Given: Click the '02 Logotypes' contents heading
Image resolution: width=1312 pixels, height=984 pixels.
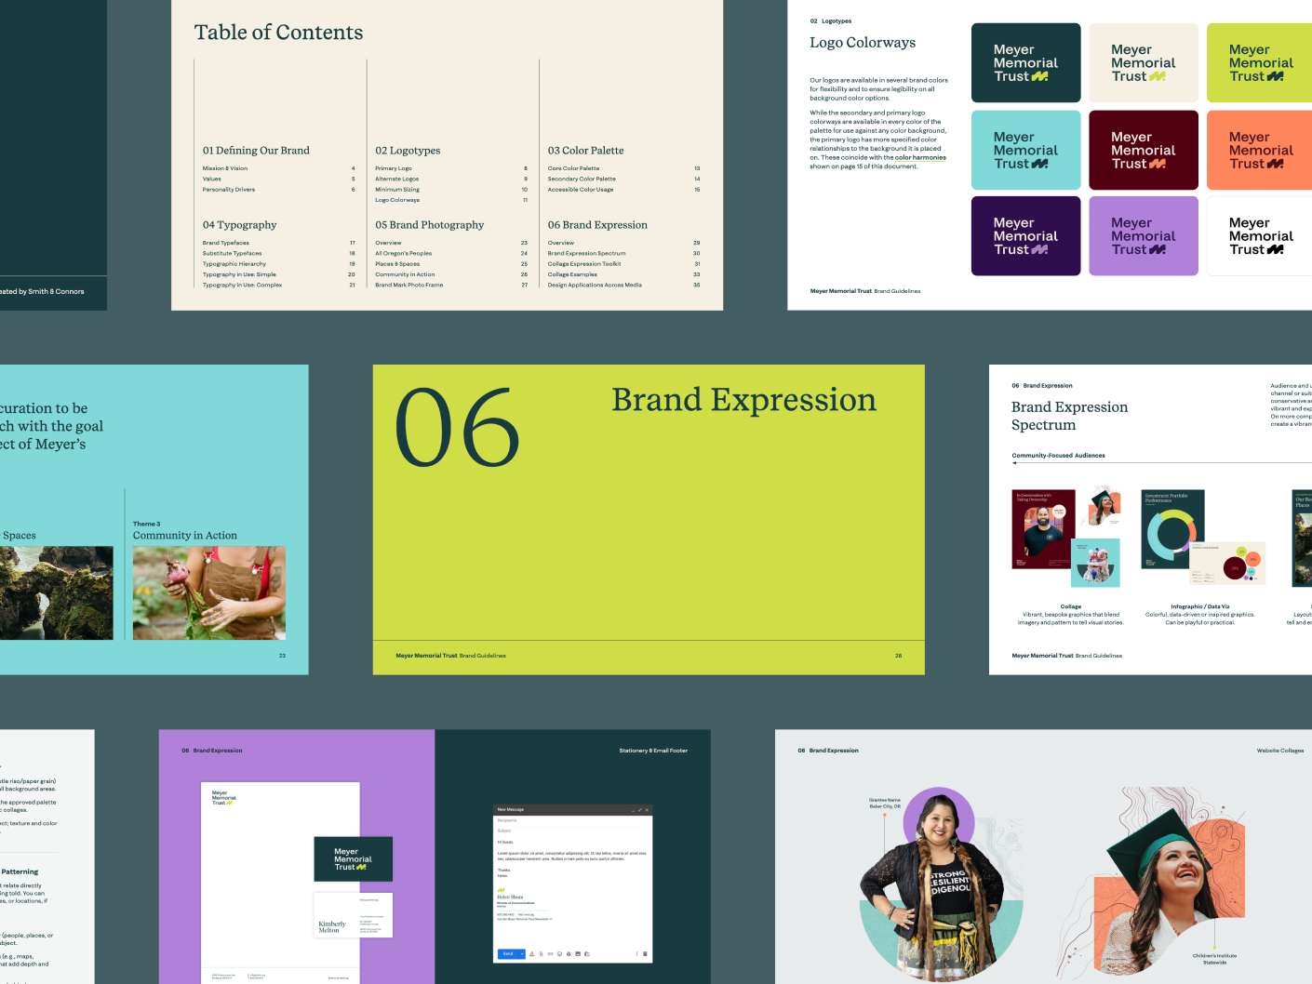Looking at the screenshot, I should [408, 151].
